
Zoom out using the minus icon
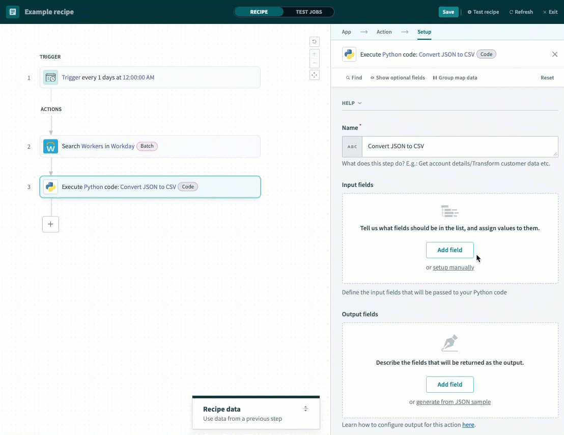[315, 62]
